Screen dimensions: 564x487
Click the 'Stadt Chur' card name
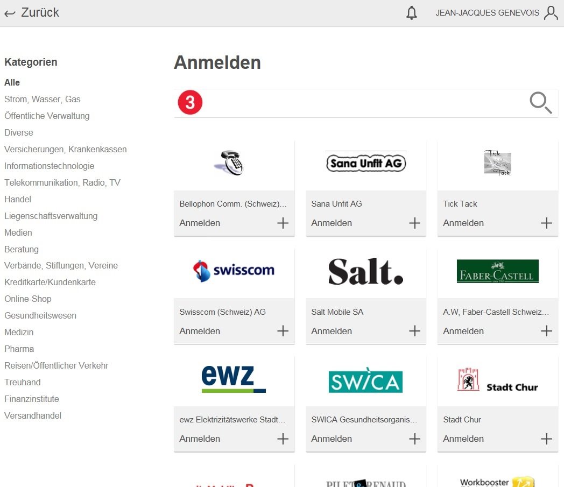point(462,420)
